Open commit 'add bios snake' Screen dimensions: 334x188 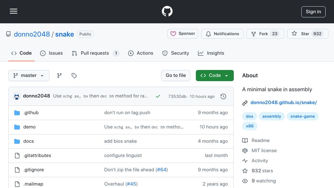120,141
